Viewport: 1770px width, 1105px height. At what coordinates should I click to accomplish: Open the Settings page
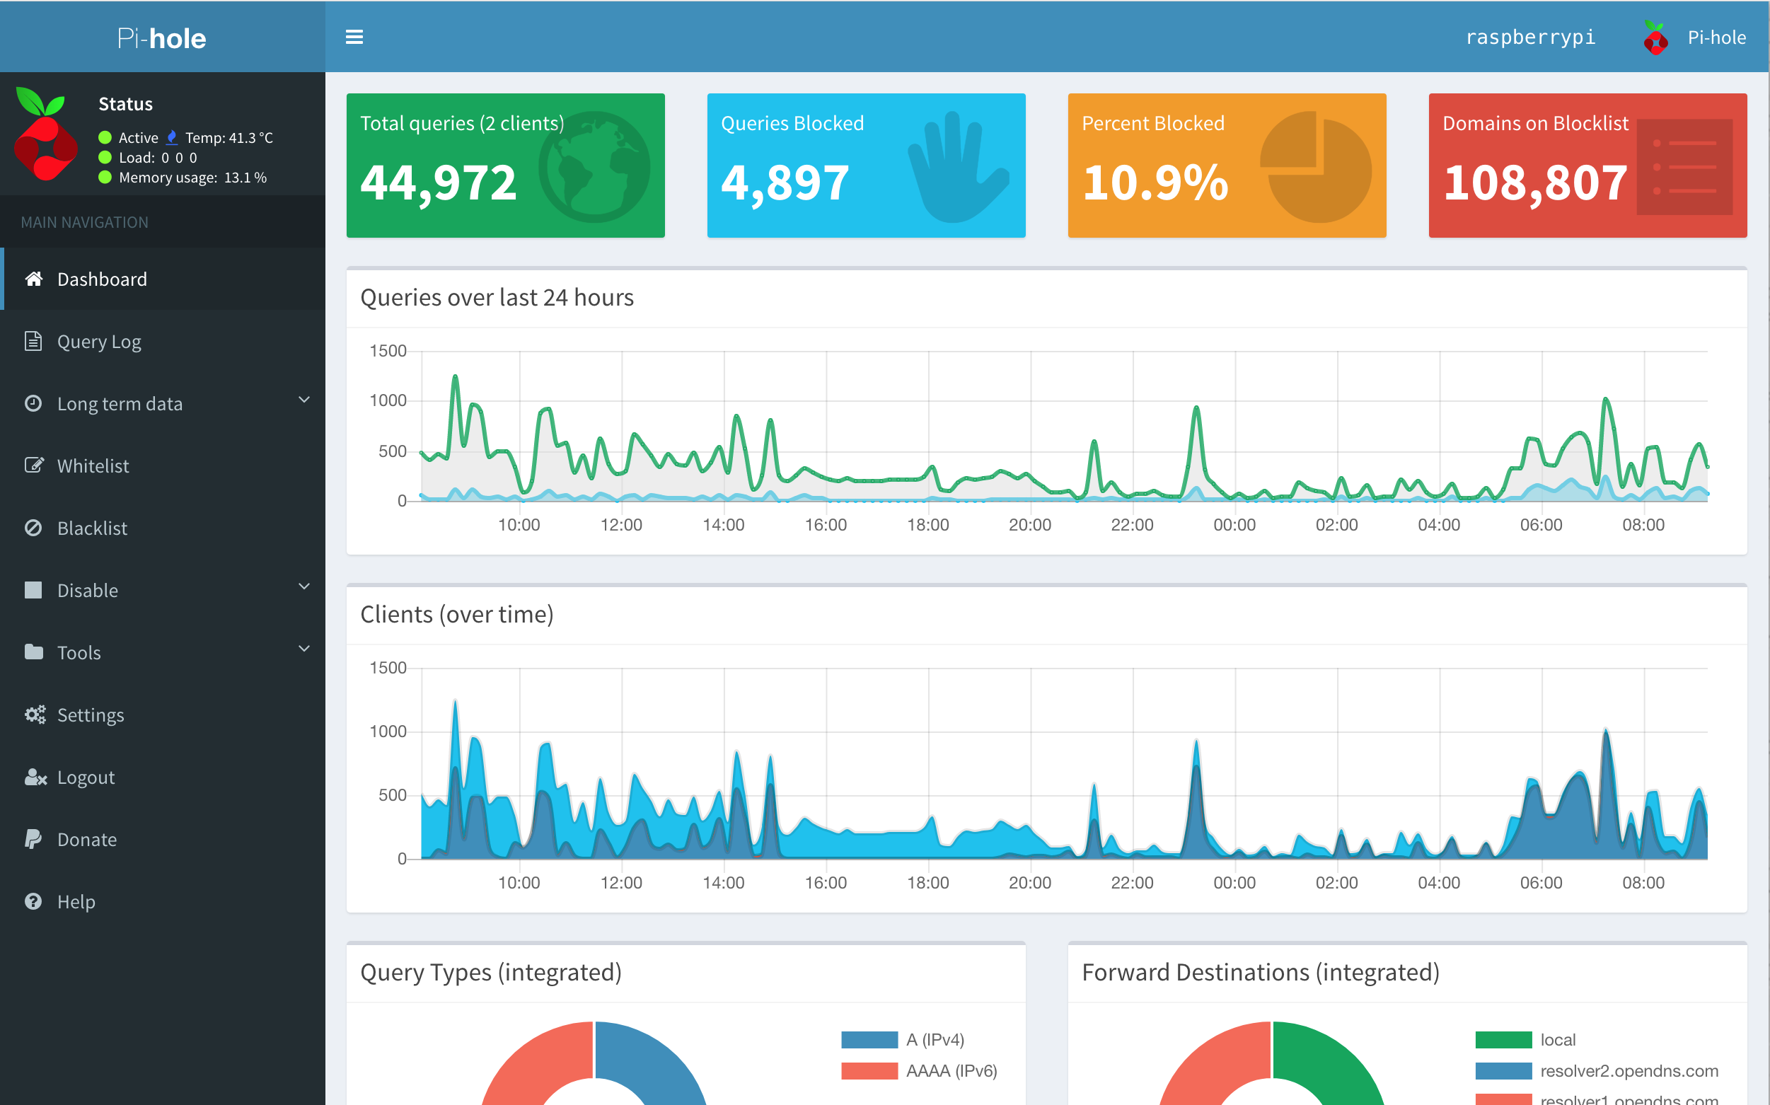coord(162,714)
